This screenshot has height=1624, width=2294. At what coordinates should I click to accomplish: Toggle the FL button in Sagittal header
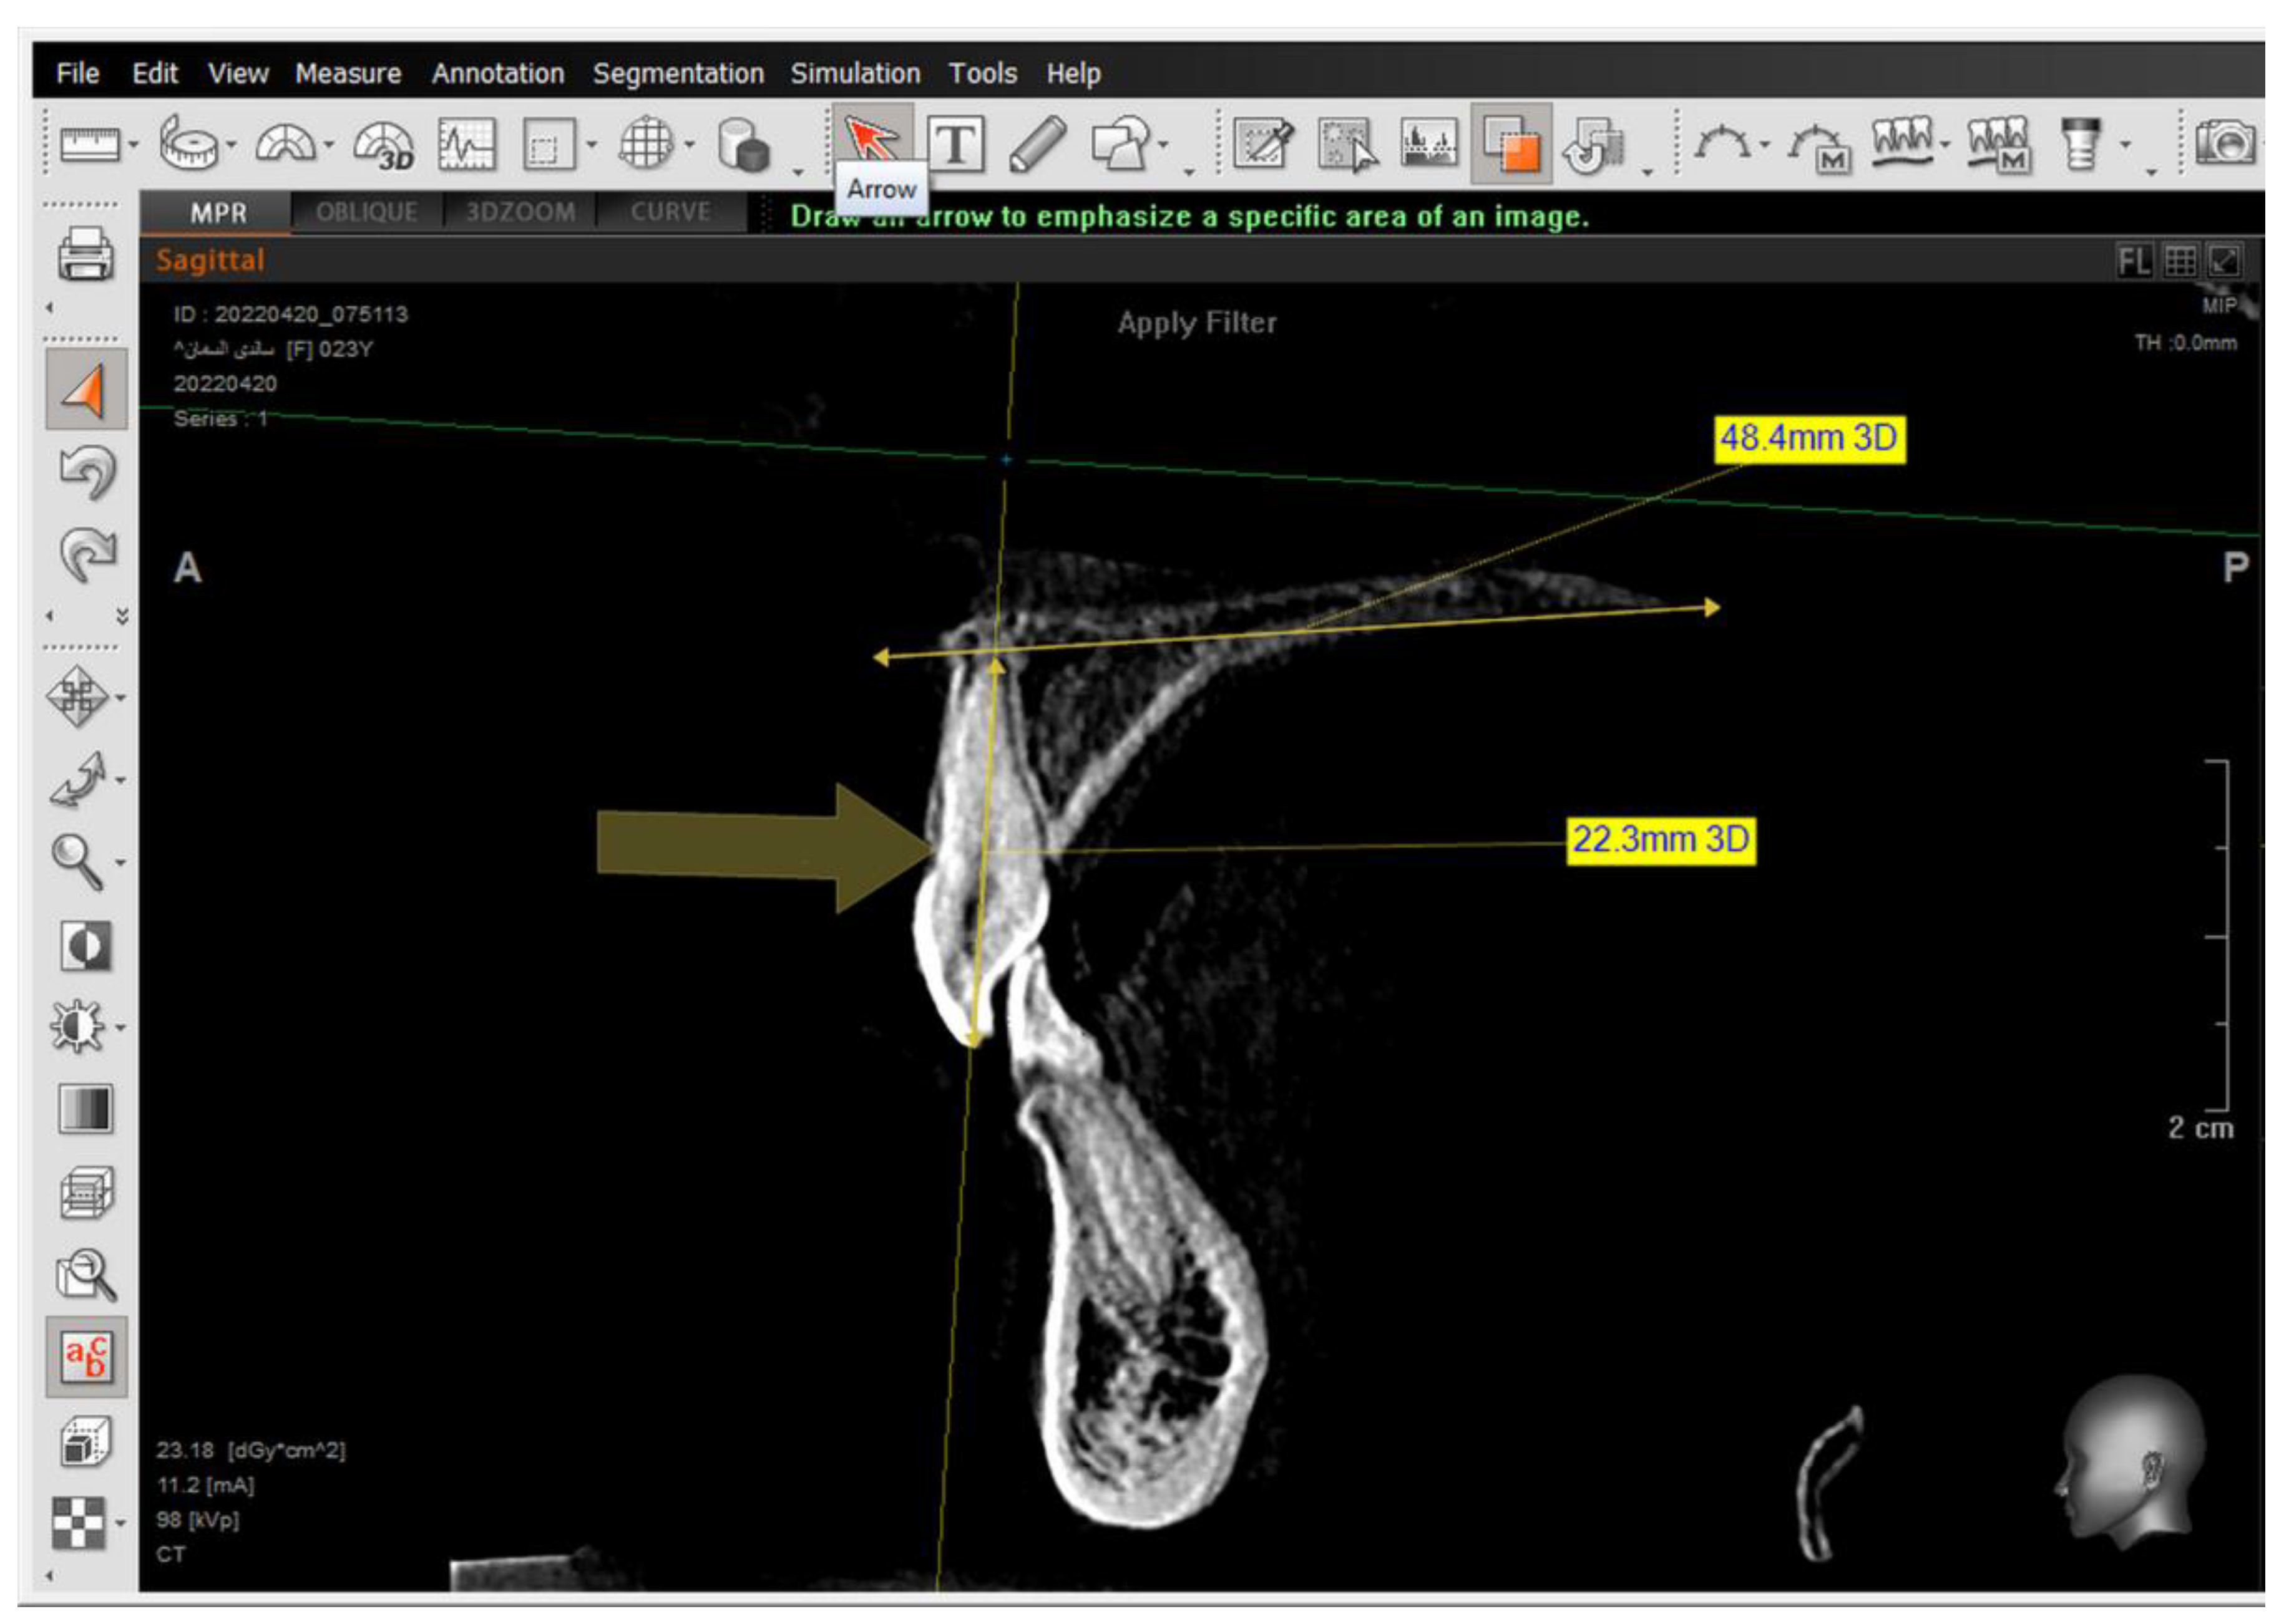click(2134, 262)
